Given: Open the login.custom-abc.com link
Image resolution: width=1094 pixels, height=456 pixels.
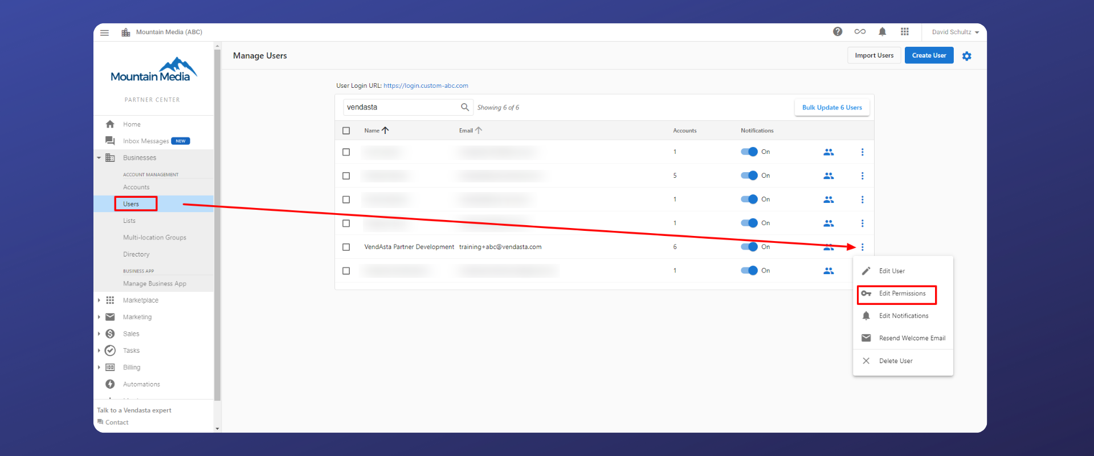Looking at the screenshot, I should coord(426,85).
